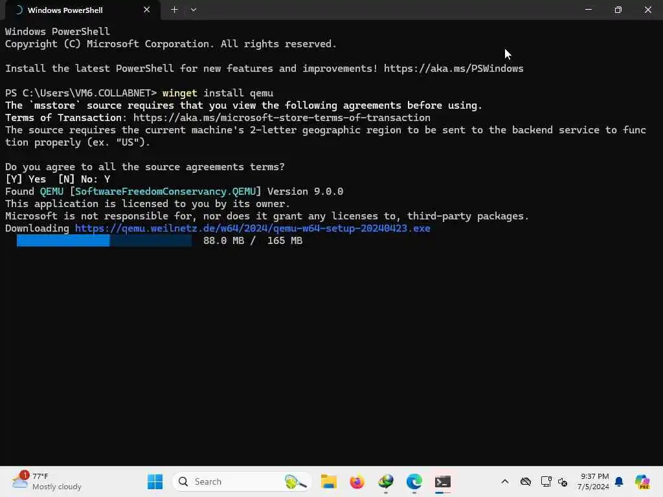Click the cloud sync tray icon

526,481
